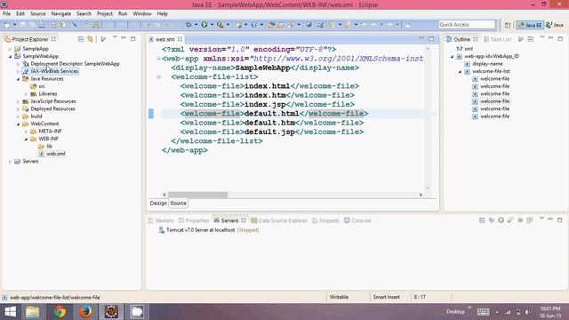Click Stop the server icon in Servers view
Viewport: 569px width, 320px height.
[x=520, y=220]
